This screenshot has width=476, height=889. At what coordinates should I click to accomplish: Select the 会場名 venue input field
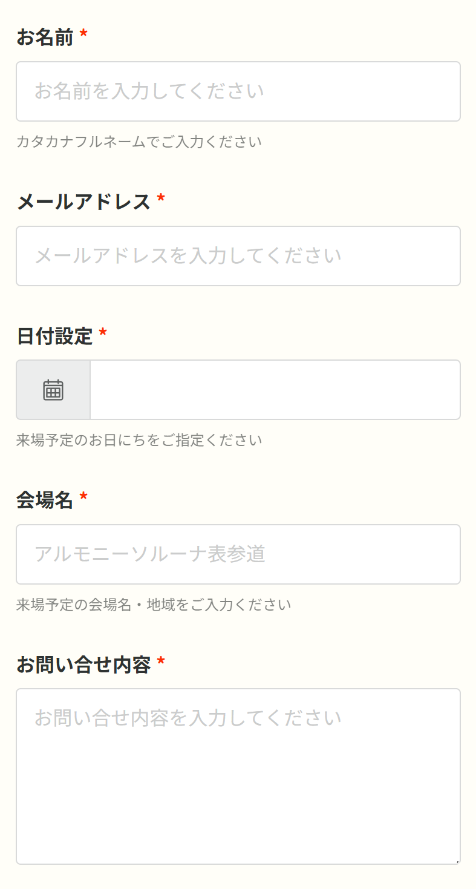(x=238, y=554)
